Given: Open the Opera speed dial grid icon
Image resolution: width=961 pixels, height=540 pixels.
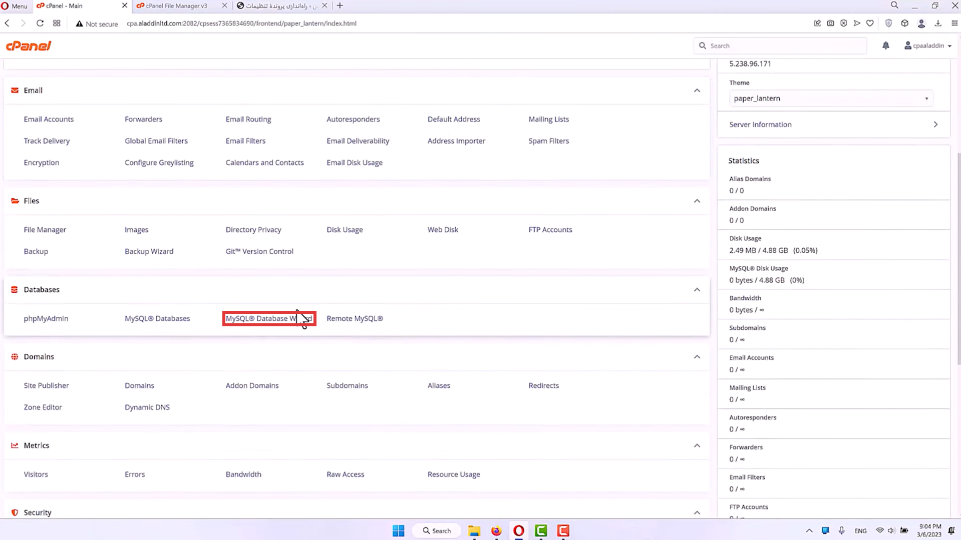Looking at the screenshot, I should (x=57, y=24).
